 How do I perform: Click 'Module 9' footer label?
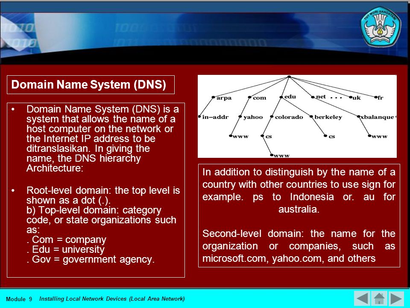(x=19, y=299)
